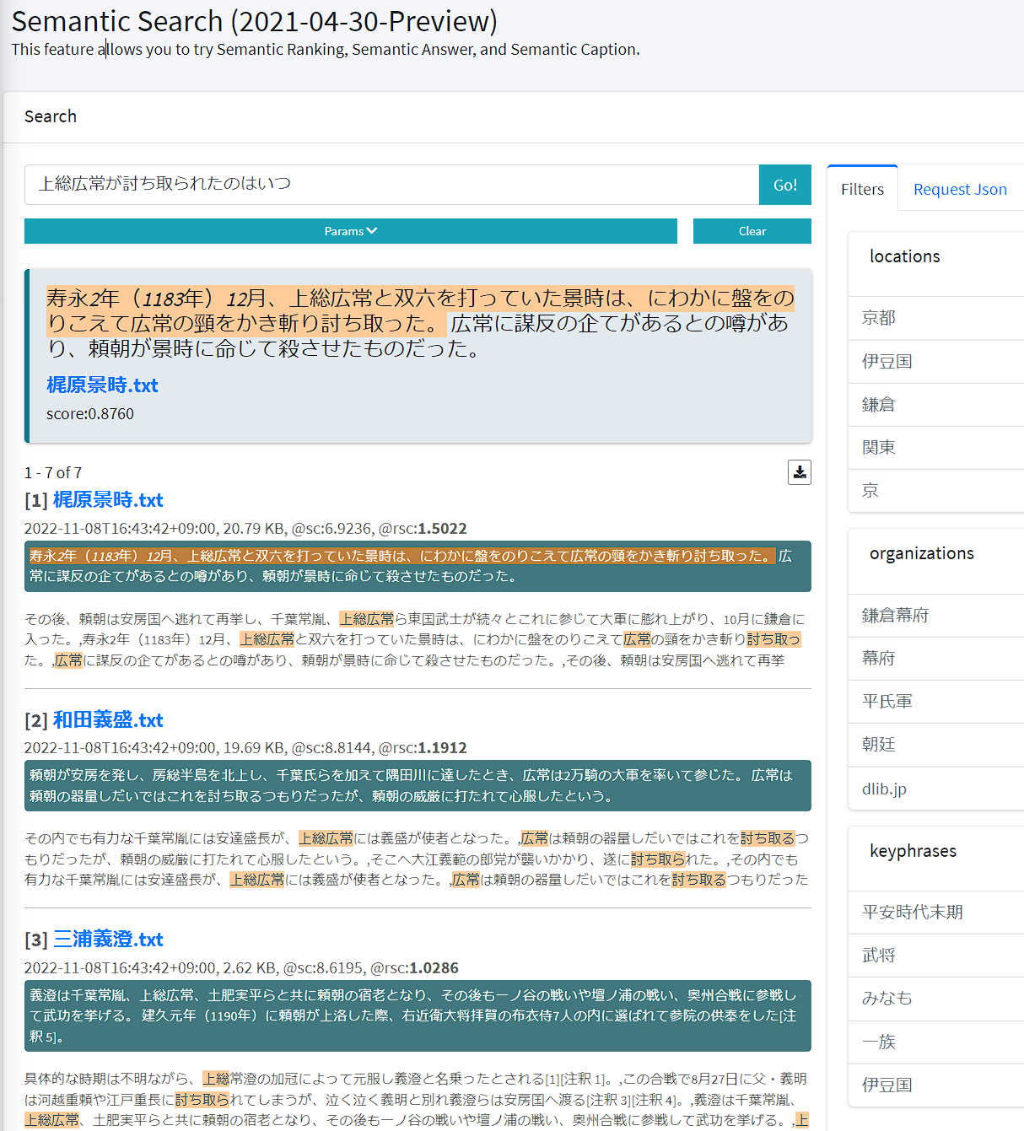Click result [2] metadata line with @rsc:1.1912
Viewport: 1024px width, 1131px height.
245,748
